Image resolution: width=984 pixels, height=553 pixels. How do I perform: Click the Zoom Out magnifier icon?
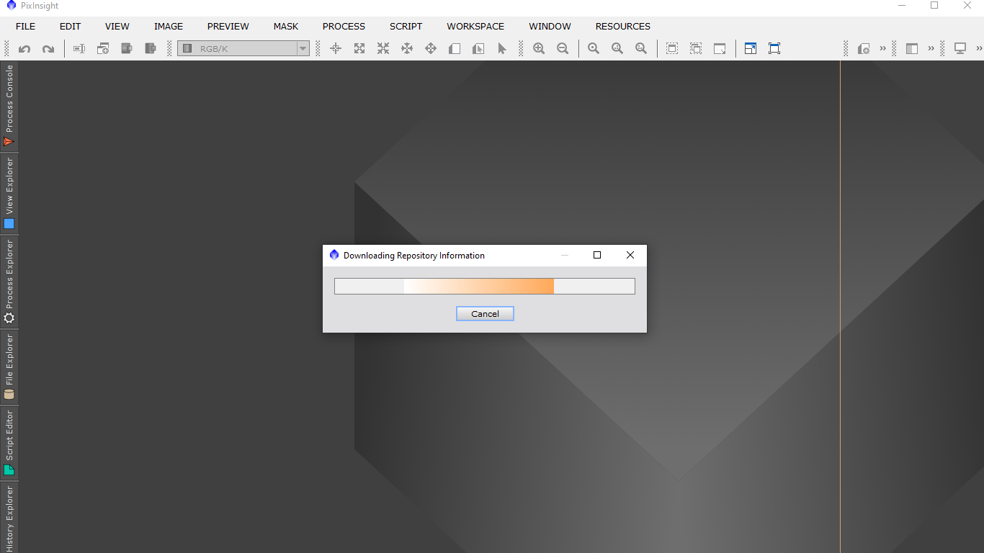coord(563,49)
